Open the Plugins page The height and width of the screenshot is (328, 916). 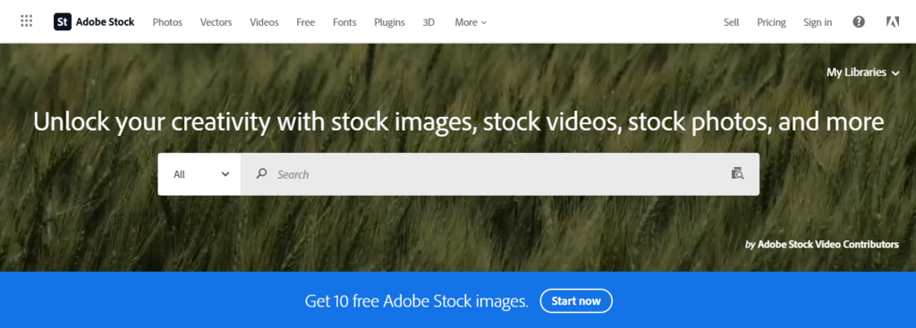tap(390, 22)
